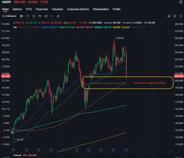Open chart settings hexagon icon
Screen dimensions: 184x158
175,16
